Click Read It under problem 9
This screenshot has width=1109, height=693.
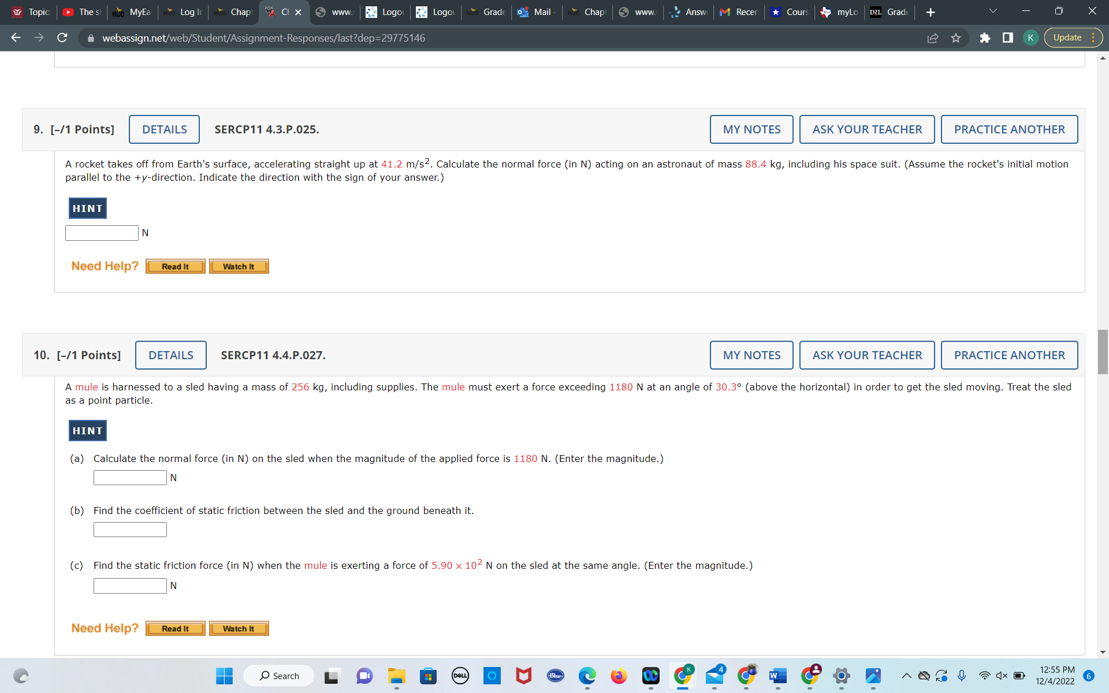(x=175, y=266)
